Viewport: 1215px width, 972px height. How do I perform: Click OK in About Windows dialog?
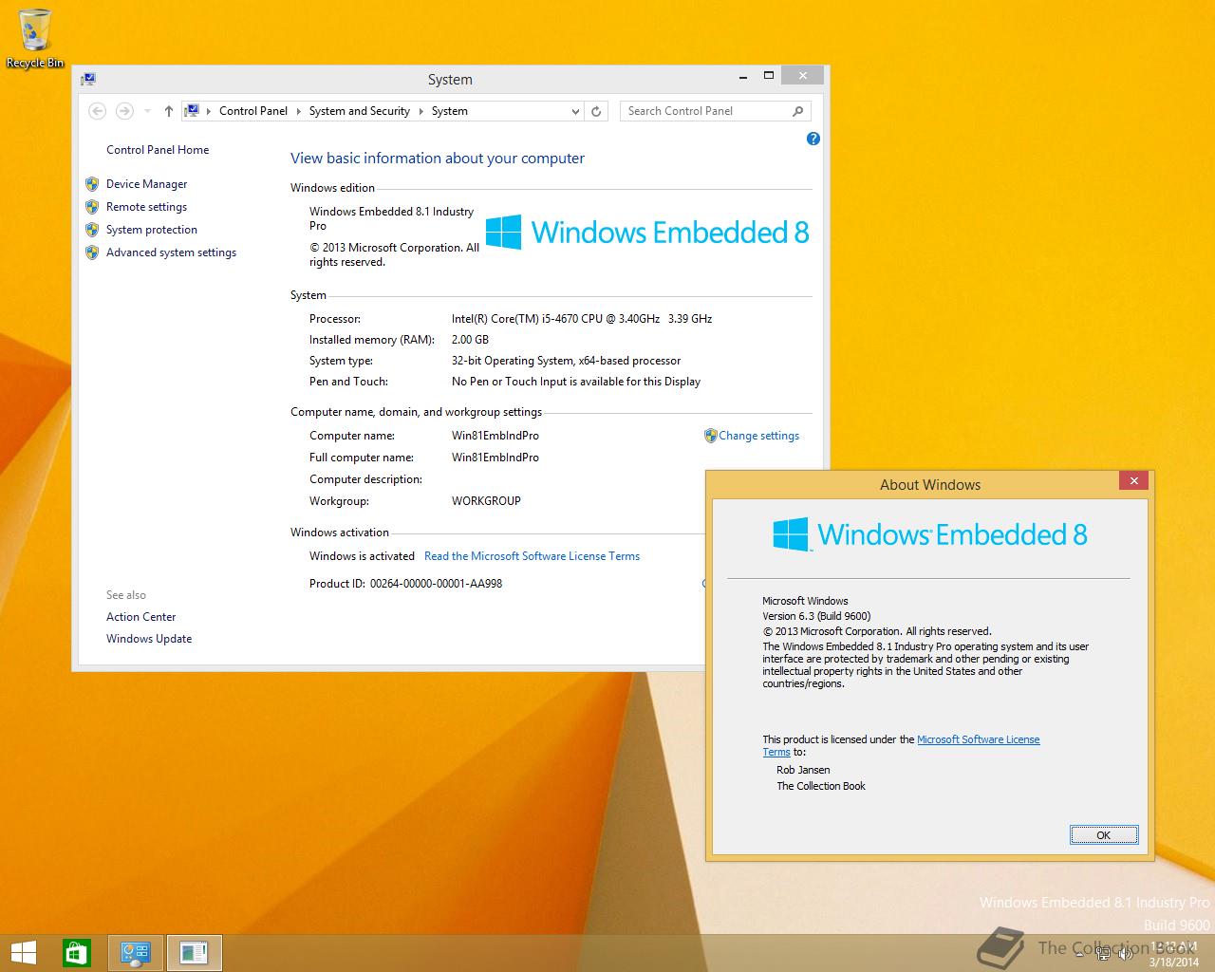click(1103, 835)
